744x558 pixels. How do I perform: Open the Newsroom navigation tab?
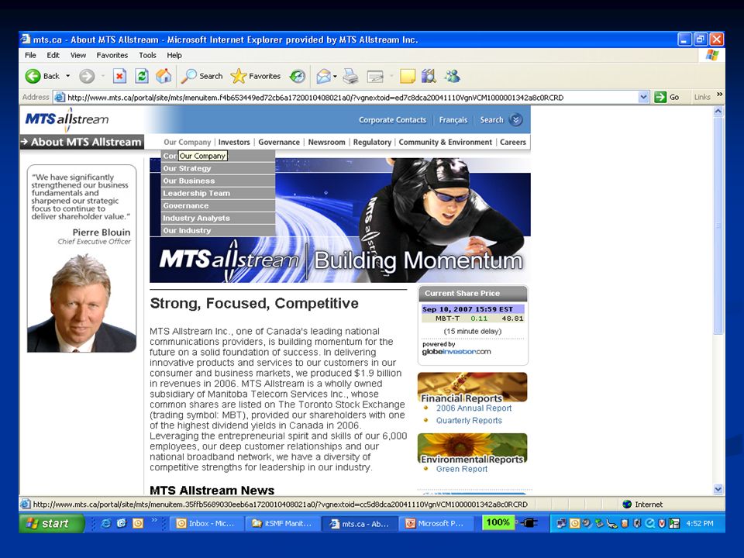pos(326,142)
